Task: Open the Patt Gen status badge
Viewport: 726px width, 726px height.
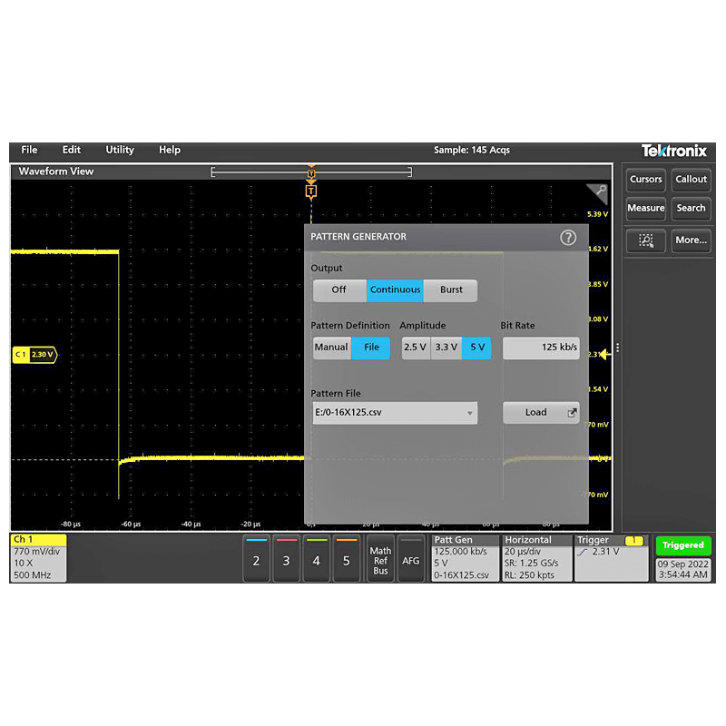Action: pyautogui.click(x=464, y=558)
